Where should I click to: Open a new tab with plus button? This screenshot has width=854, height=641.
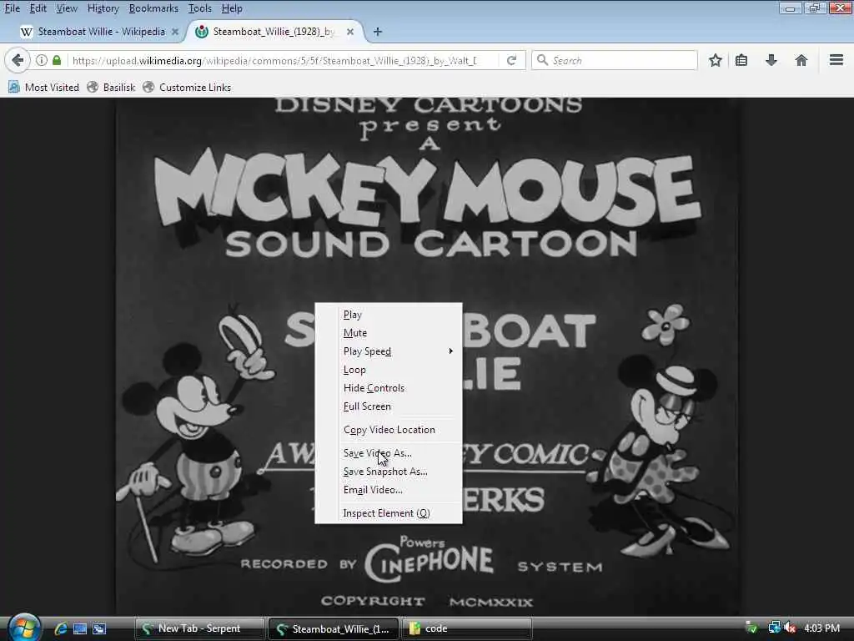[x=378, y=32]
